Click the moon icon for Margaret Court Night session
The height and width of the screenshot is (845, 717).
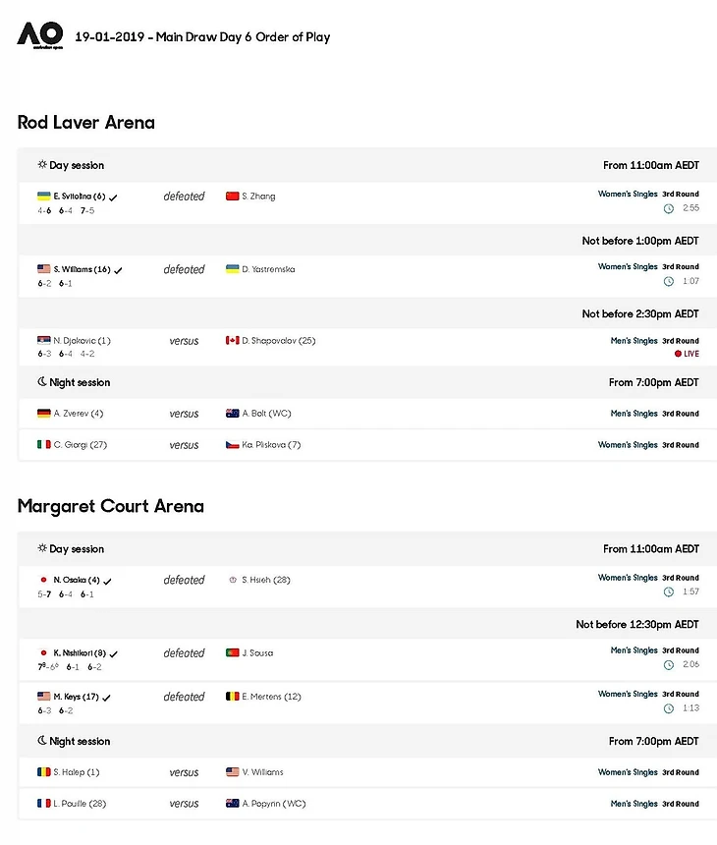coord(42,741)
